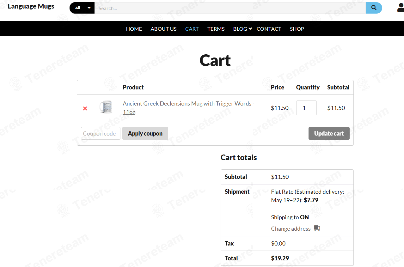This screenshot has width=404, height=267.
Task: Select the Cart menu item
Action: tap(192, 29)
